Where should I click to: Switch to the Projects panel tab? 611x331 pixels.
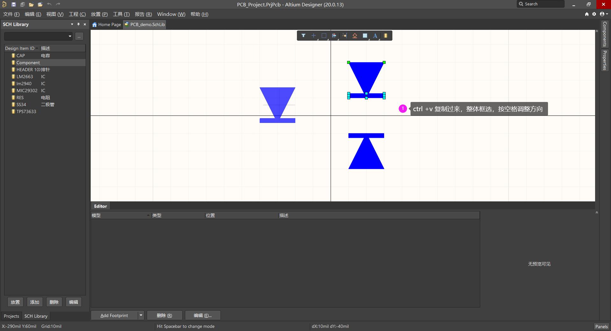(x=11, y=316)
